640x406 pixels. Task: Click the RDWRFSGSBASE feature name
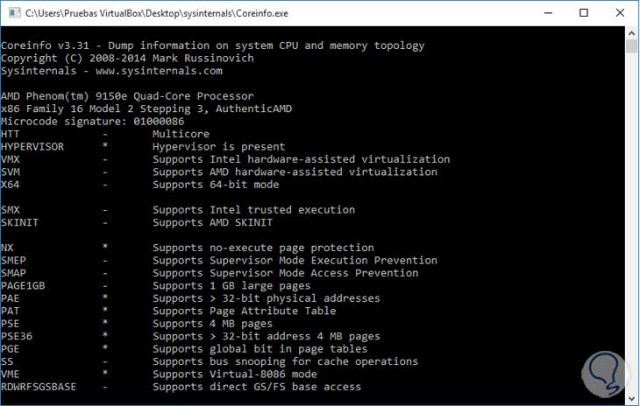(39, 387)
